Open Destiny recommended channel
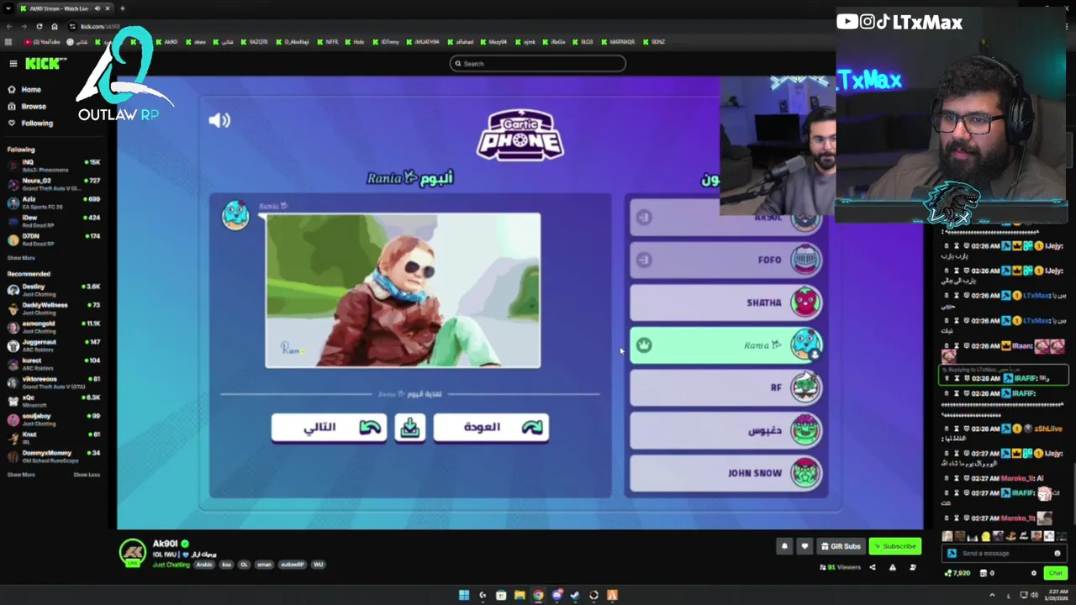This screenshot has height=605, width=1076. 54,289
